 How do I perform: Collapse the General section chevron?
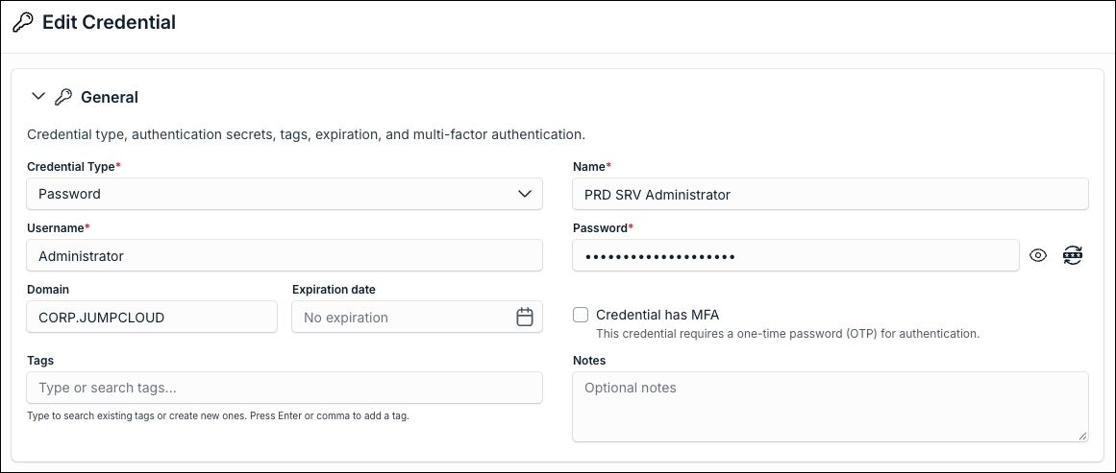point(38,96)
